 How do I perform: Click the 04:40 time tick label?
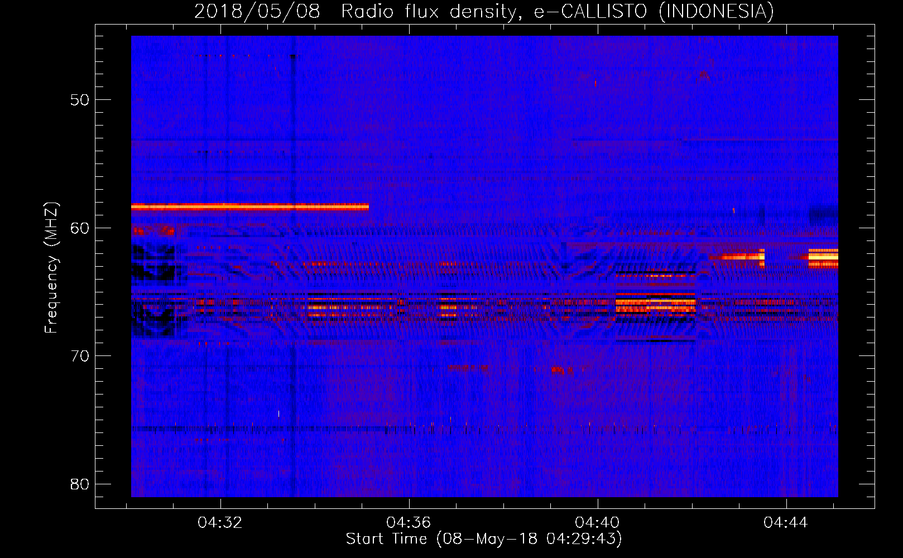point(598,523)
